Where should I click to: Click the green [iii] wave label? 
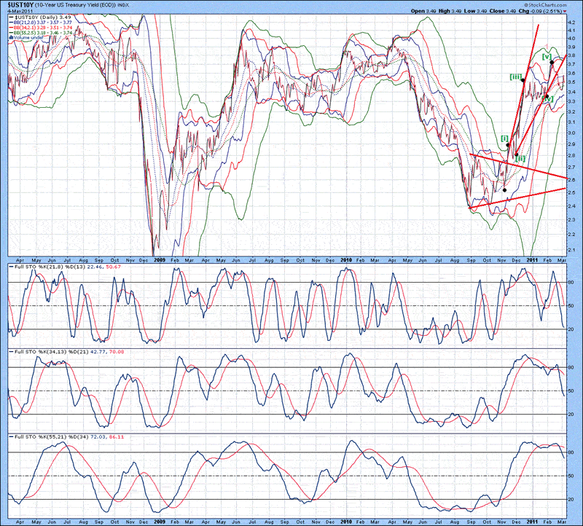tap(514, 76)
